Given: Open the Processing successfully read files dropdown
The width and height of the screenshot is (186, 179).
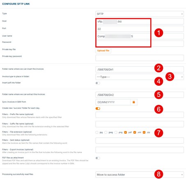Looking at the screenshot, I should point(140,174).
